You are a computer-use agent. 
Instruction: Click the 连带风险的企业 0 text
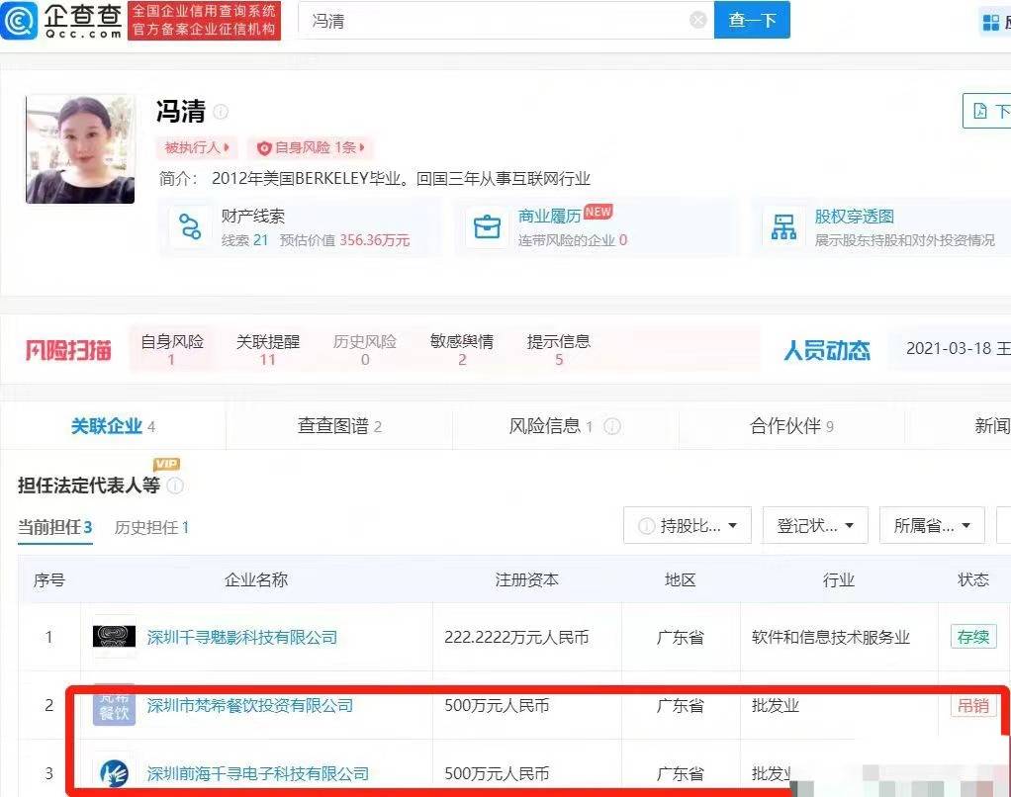pos(573,240)
